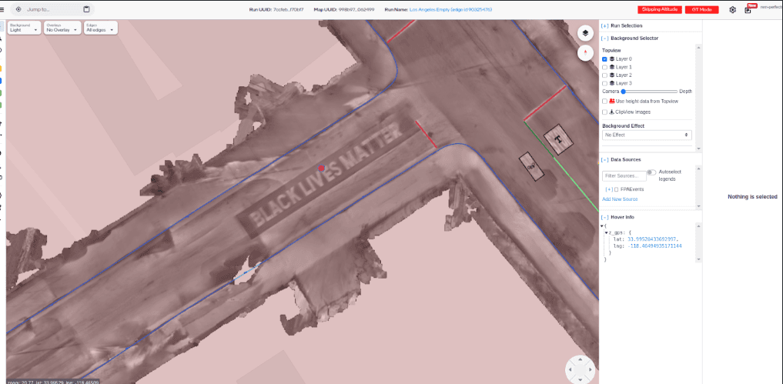Click the locate target icon in Jump to bar
Screen dimensions: 783x384
click(18, 9)
